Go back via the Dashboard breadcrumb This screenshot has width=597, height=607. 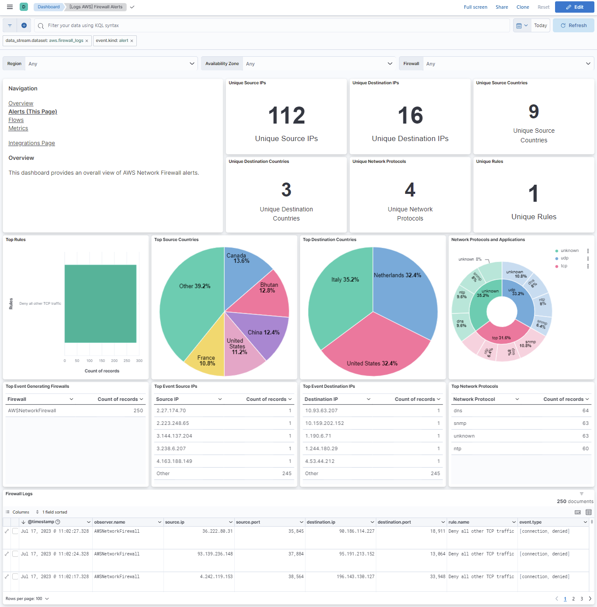pyautogui.click(x=48, y=7)
